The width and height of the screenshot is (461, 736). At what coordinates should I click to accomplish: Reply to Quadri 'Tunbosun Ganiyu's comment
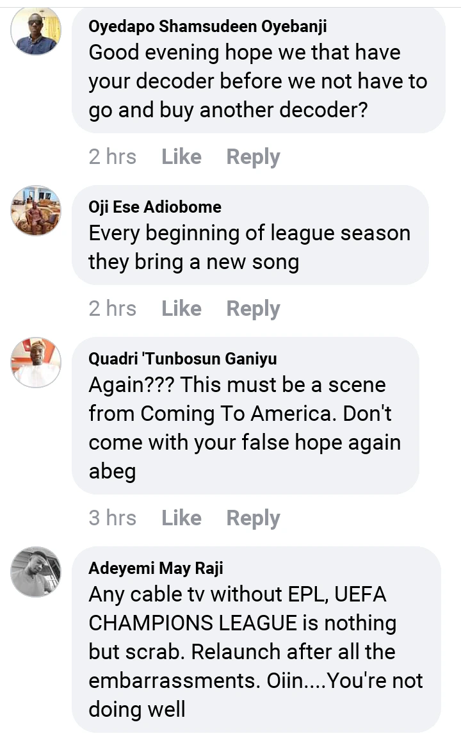[253, 518]
